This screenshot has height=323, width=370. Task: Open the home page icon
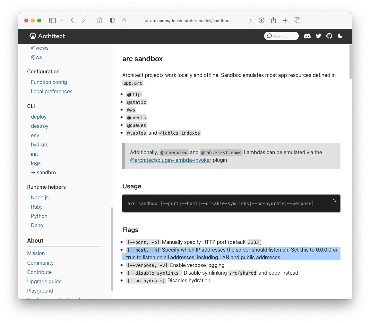point(99,21)
